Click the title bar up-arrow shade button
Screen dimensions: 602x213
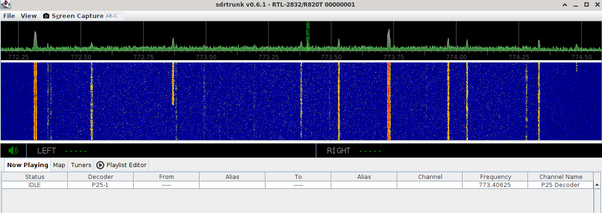coord(565,5)
